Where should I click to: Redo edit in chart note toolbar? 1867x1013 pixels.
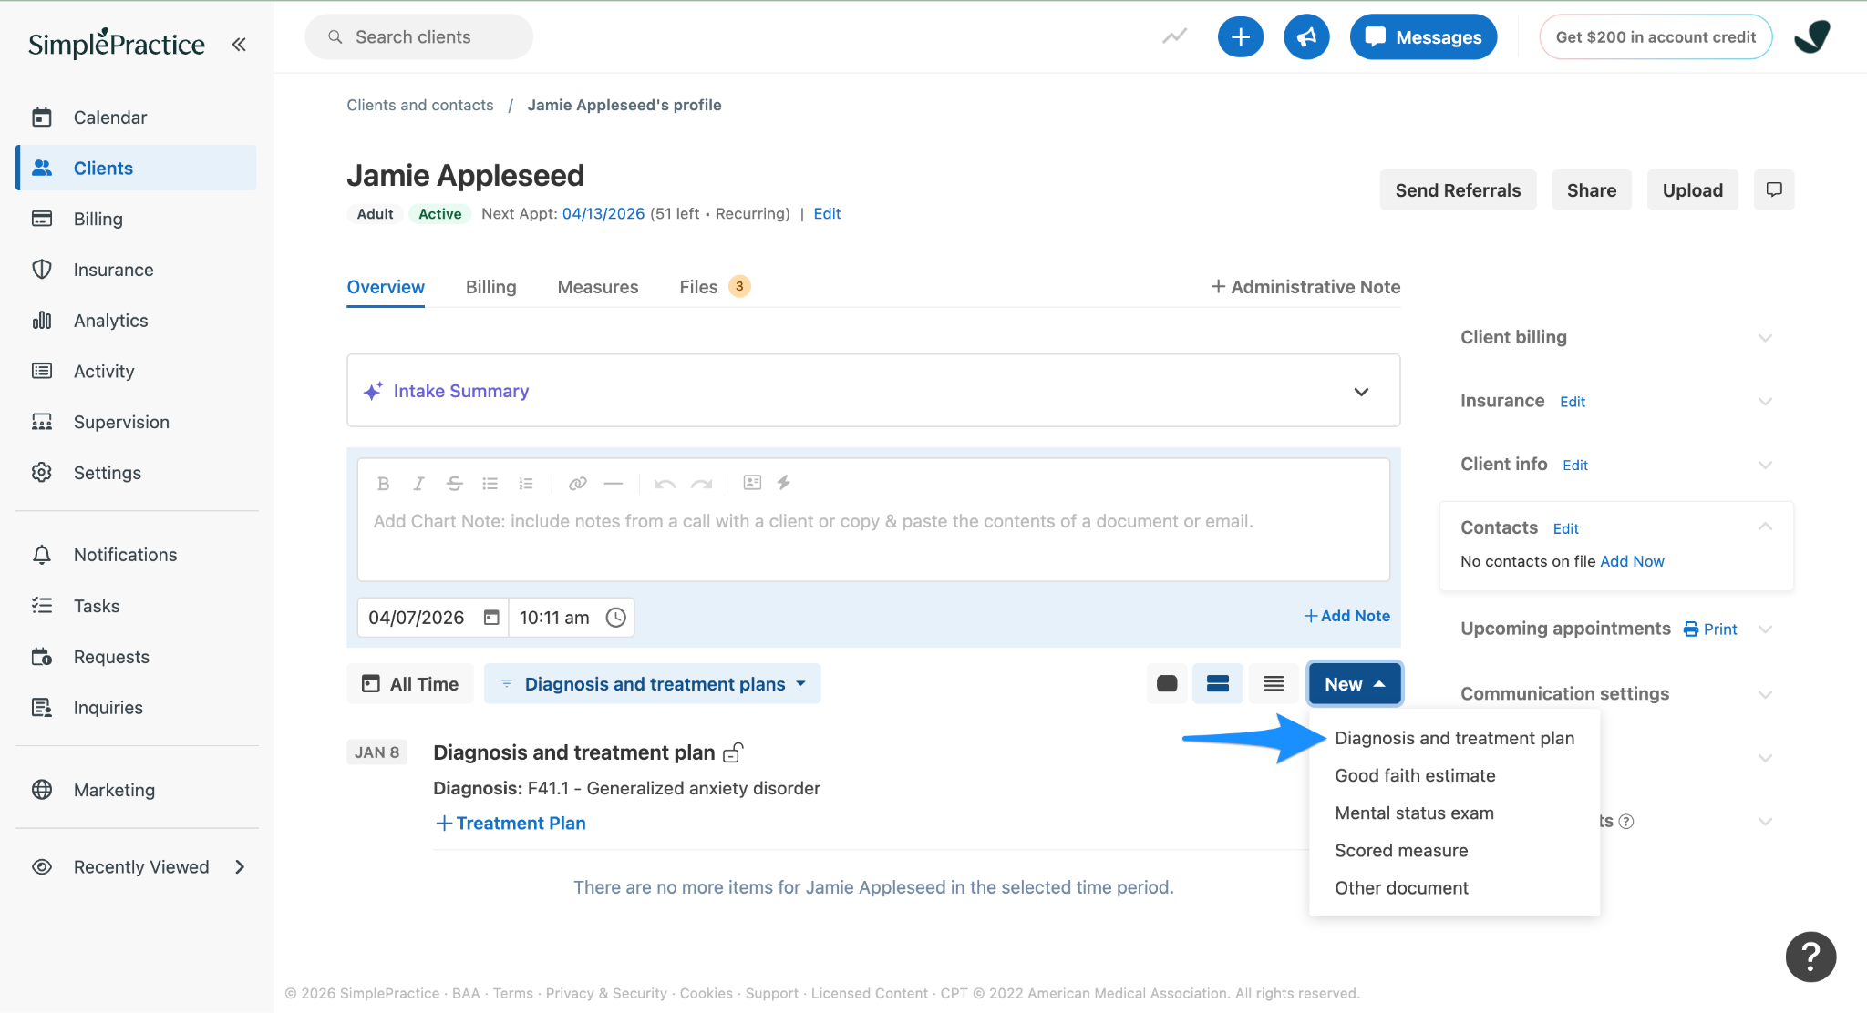tap(700, 483)
